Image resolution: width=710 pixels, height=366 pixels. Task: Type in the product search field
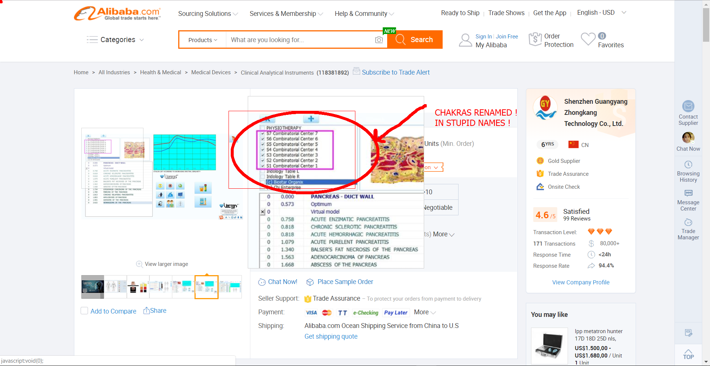click(x=300, y=40)
